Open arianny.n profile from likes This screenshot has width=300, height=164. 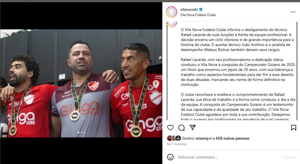coord(204,138)
